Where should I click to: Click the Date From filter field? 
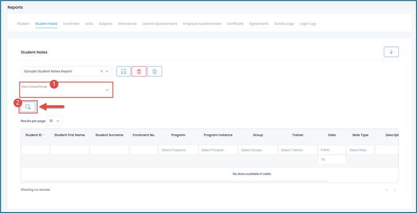(x=331, y=150)
